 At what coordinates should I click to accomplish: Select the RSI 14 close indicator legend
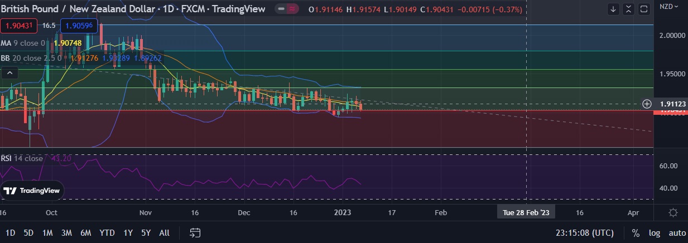click(22, 158)
